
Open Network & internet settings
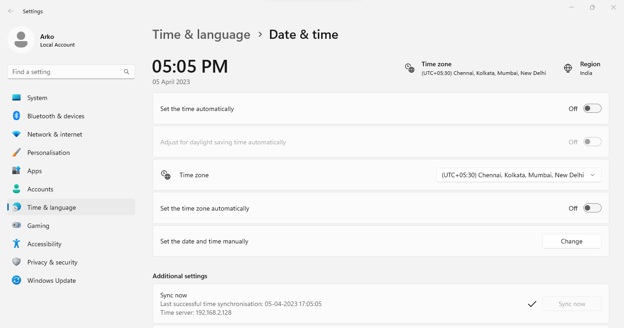pyautogui.click(x=71, y=134)
